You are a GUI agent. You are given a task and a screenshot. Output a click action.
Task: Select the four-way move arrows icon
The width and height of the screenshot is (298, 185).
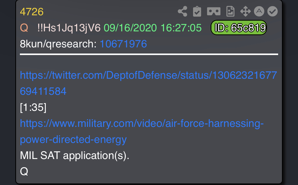coord(245,11)
